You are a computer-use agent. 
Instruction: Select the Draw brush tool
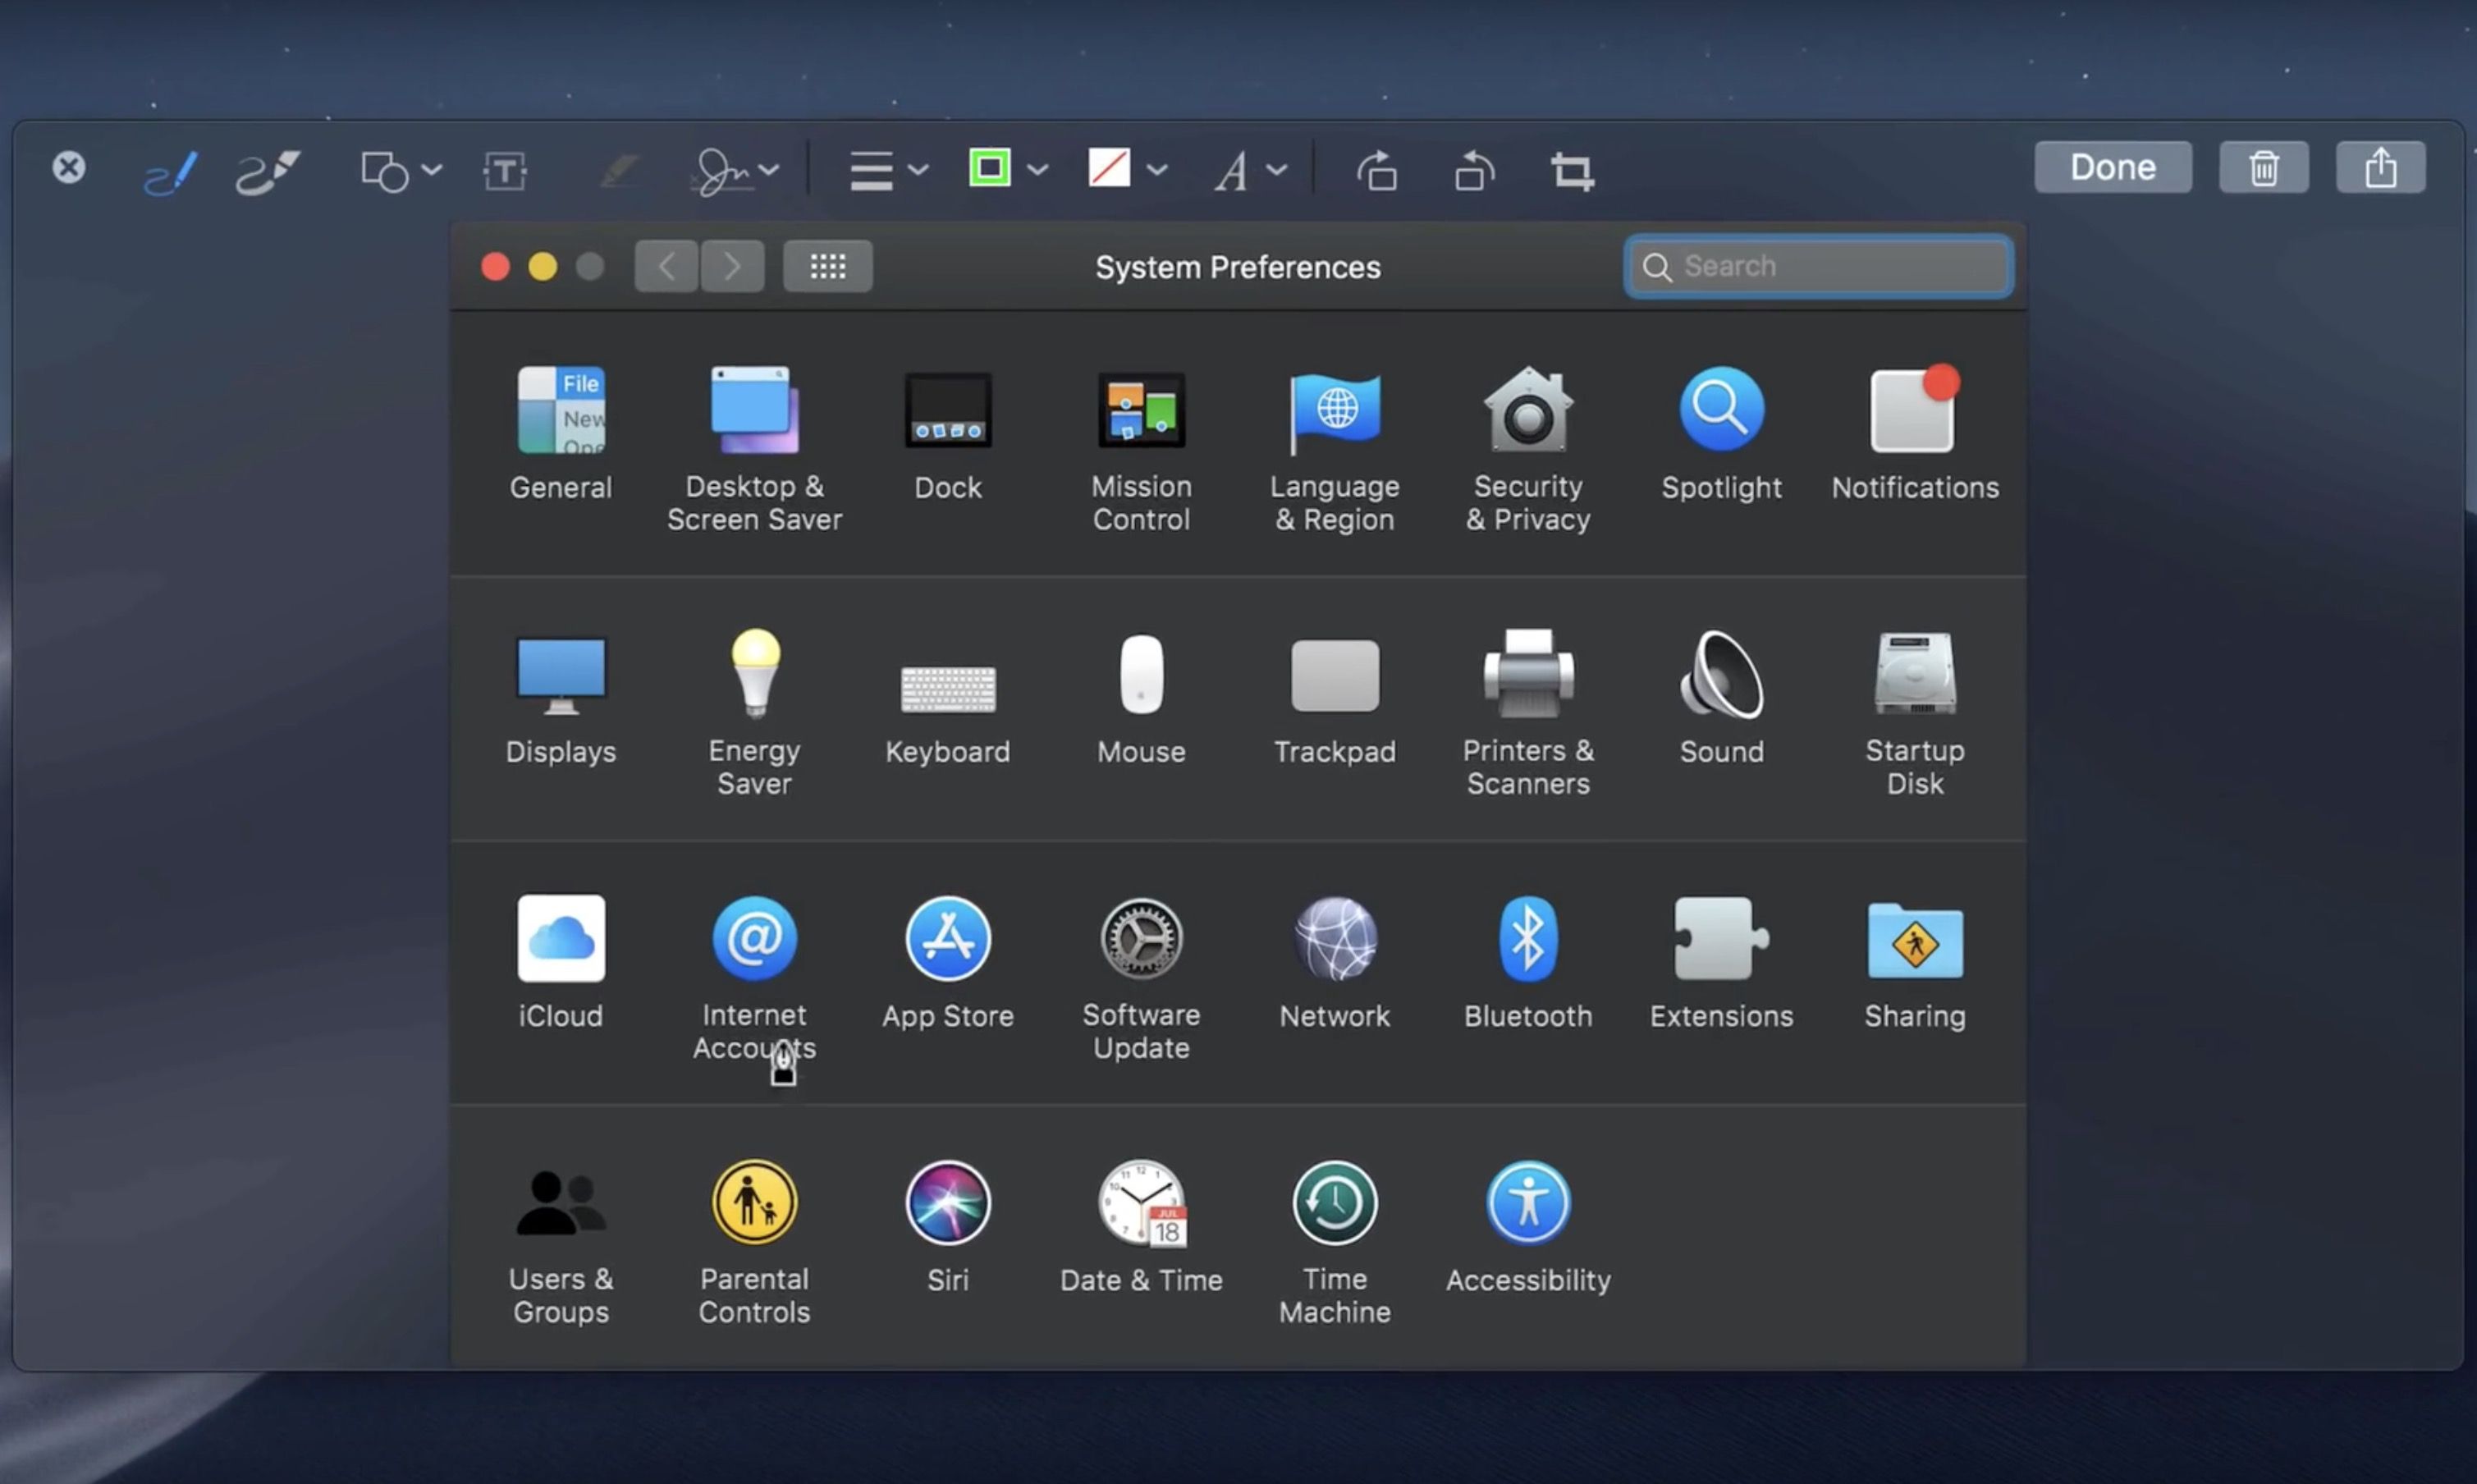pos(267,172)
